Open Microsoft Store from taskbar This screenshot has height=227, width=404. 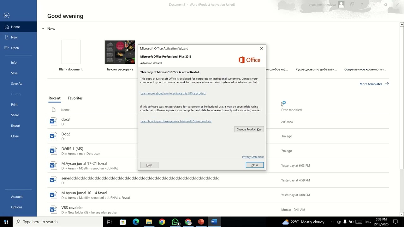[123, 222]
